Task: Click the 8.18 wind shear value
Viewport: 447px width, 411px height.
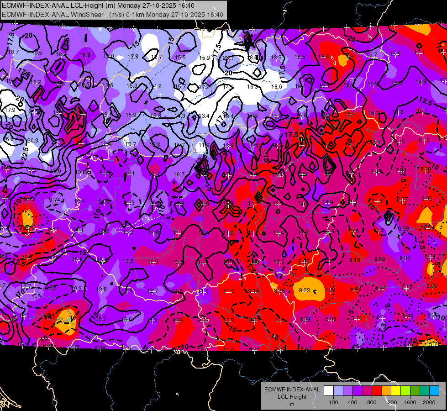Action: pos(355,260)
